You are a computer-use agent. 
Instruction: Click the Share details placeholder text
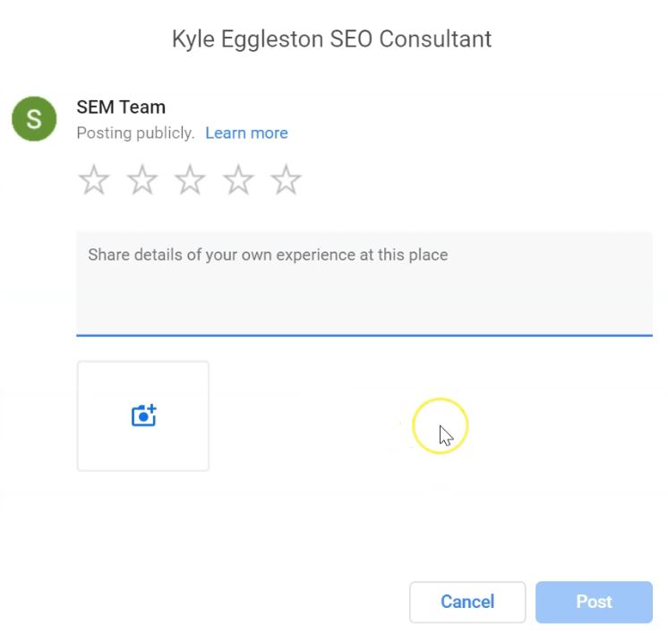[268, 255]
